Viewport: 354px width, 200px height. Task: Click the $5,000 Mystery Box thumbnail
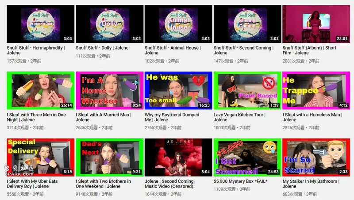click(x=247, y=158)
